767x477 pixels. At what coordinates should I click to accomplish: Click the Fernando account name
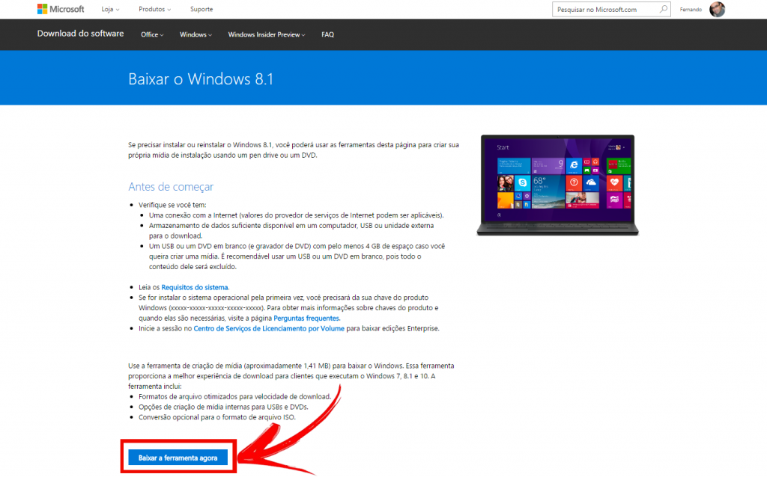[691, 9]
